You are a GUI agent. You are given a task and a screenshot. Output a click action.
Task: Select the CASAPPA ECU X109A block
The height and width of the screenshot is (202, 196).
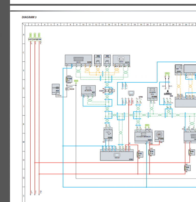(152, 93)
